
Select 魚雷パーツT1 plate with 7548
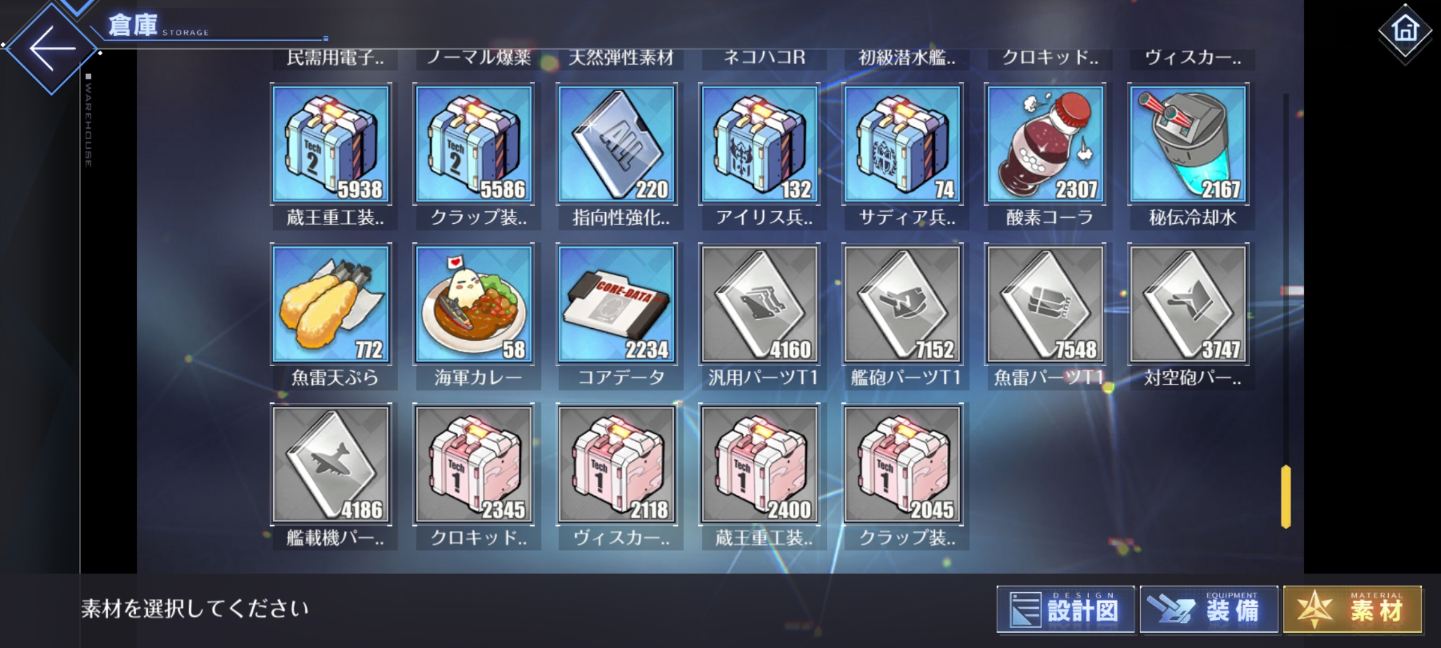point(1045,304)
